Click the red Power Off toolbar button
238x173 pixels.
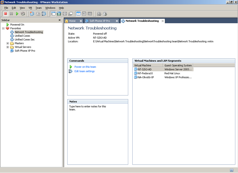click(5, 14)
